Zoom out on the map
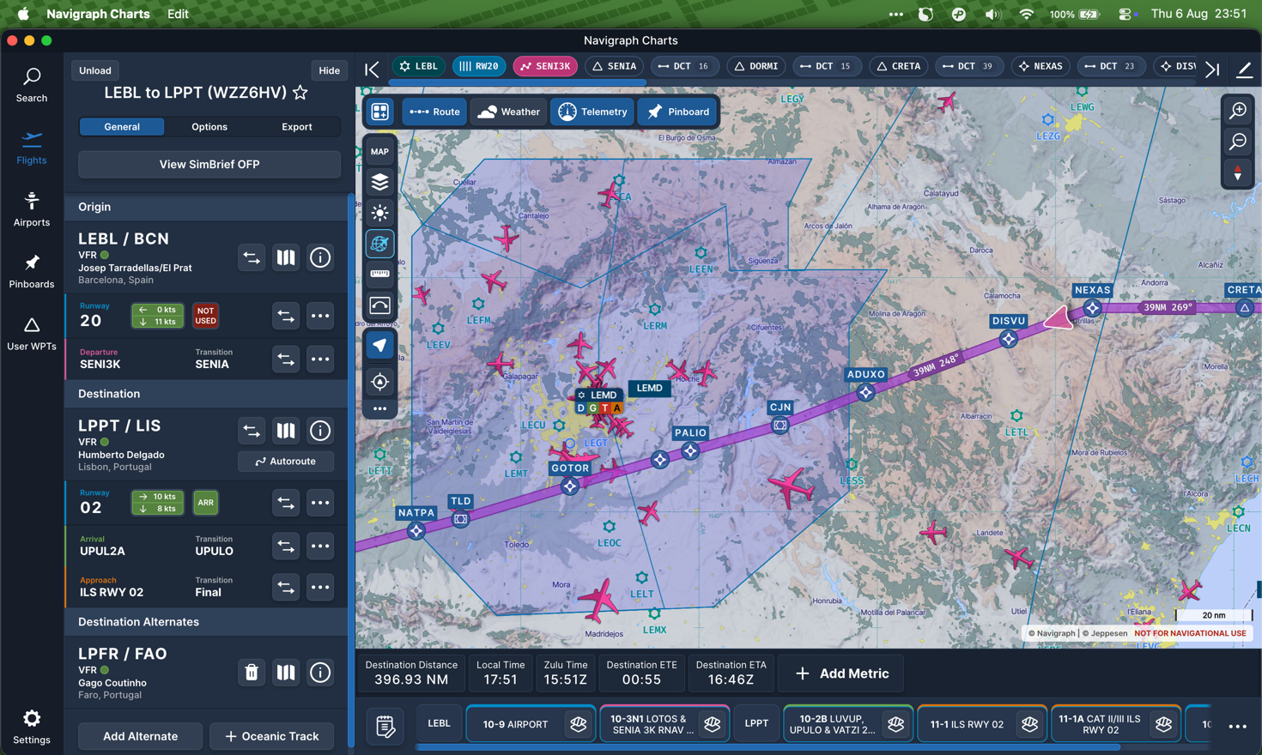Image resolution: width=1262 pixels, height=755 pixels. pos(1238,142)
